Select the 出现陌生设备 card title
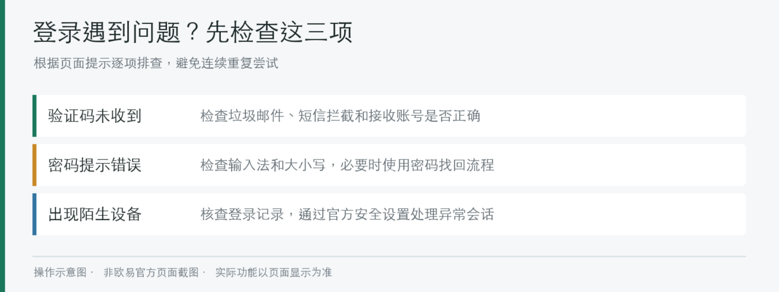Image resolution: width=779 pixels, height=292 pixels. (95, 214)
